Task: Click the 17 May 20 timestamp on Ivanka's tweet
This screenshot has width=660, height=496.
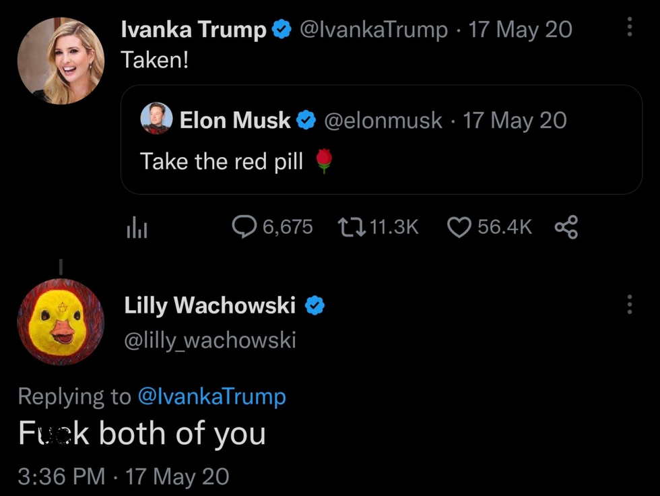Action: 520,28
